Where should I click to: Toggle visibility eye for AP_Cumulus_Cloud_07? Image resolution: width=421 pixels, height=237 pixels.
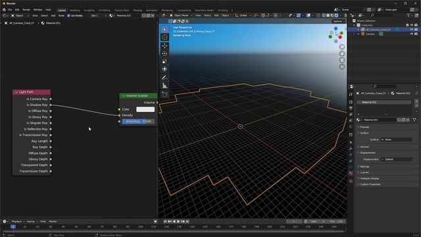point(412,30)
